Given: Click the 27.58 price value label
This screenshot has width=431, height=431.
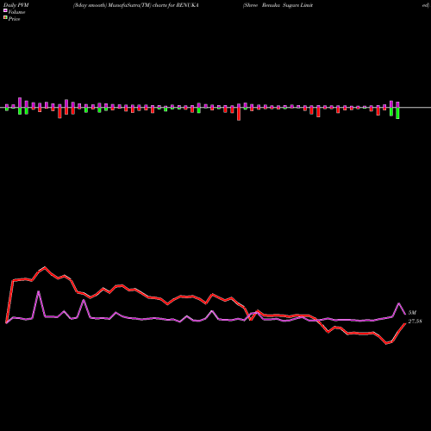Looking at the screenshot, I should point(415,322).
